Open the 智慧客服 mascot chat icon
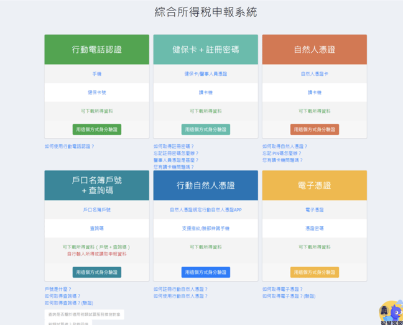Image resolution: width=403 pixels, height=325 pixels. tap(391, 313)
